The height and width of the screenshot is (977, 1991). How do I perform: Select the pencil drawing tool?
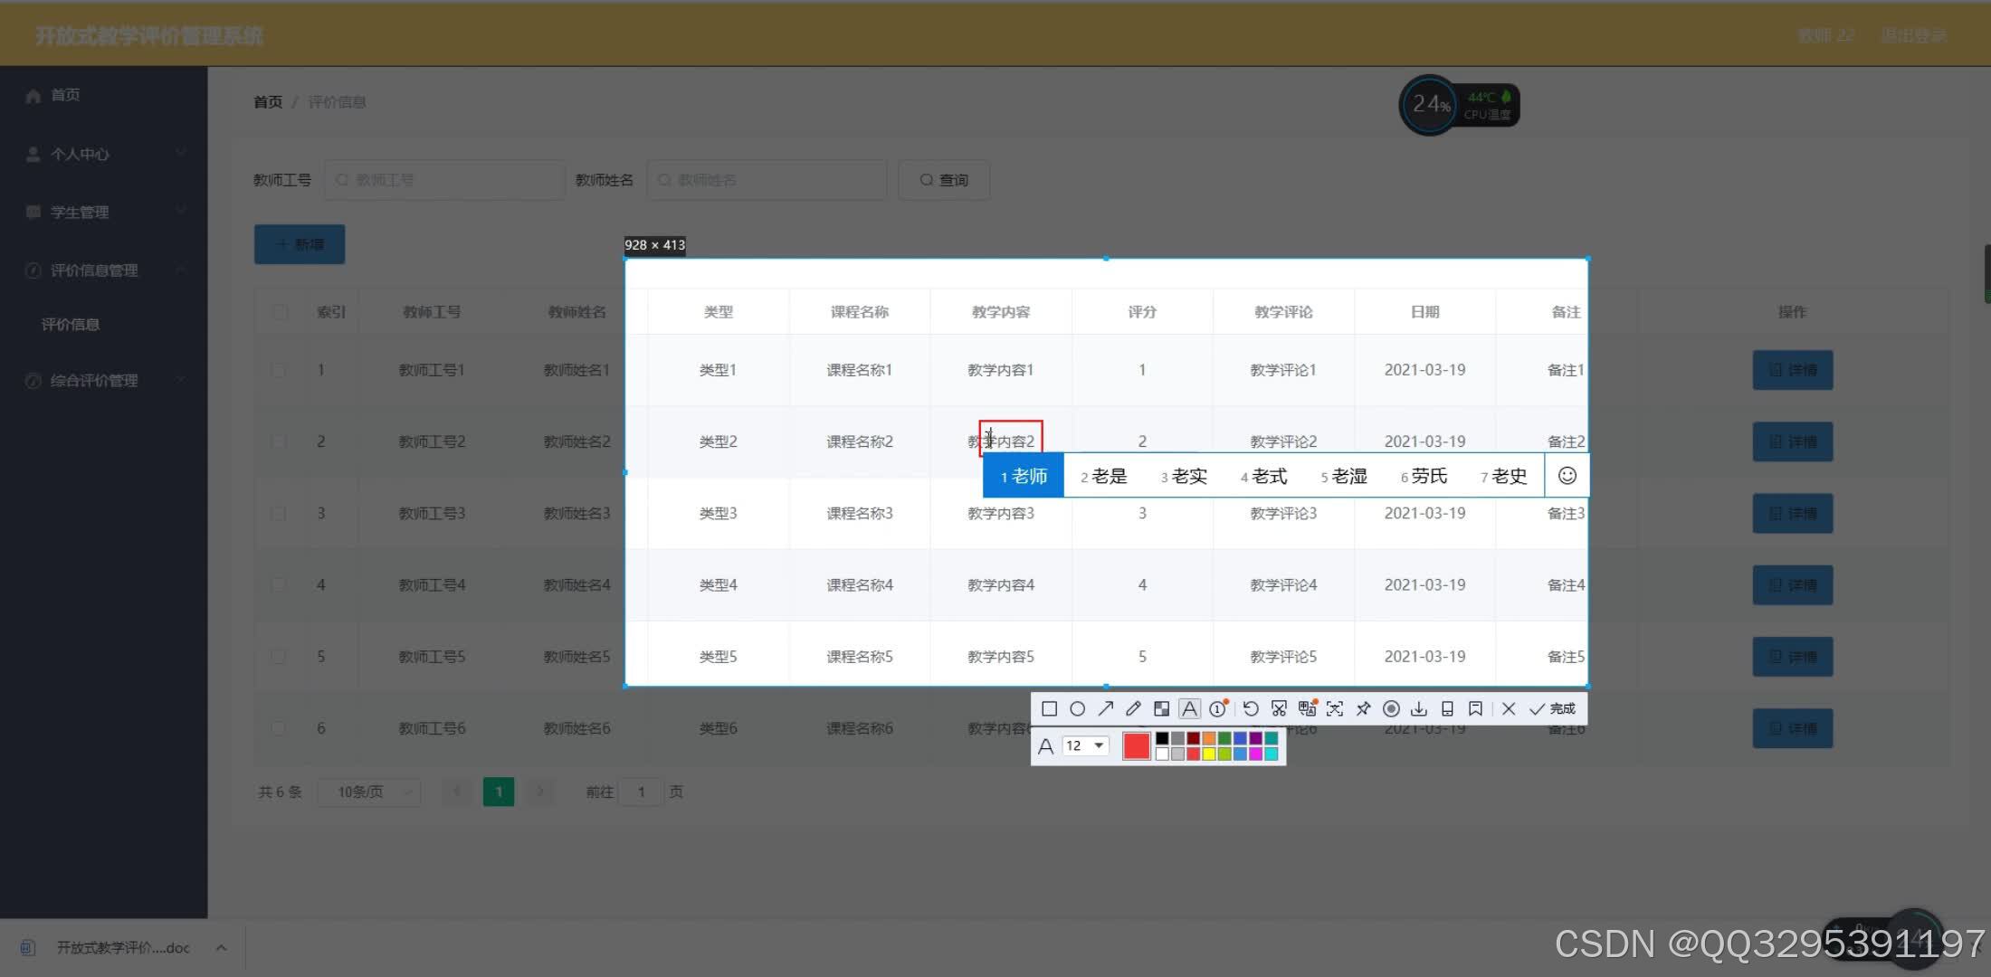[1133, 709]
